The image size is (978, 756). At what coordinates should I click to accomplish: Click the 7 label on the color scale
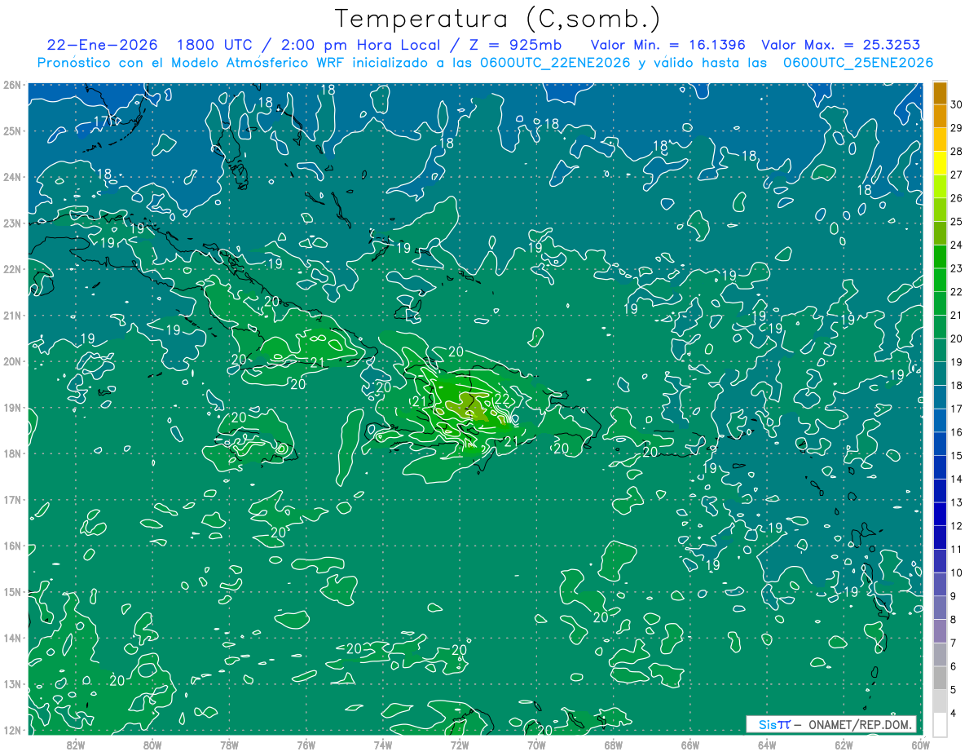(954, 643)
